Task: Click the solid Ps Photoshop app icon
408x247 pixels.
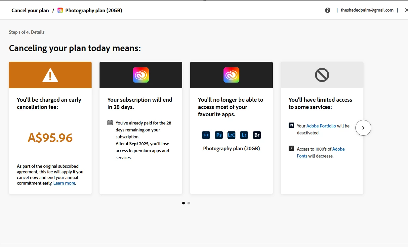Action: (219, 135)
